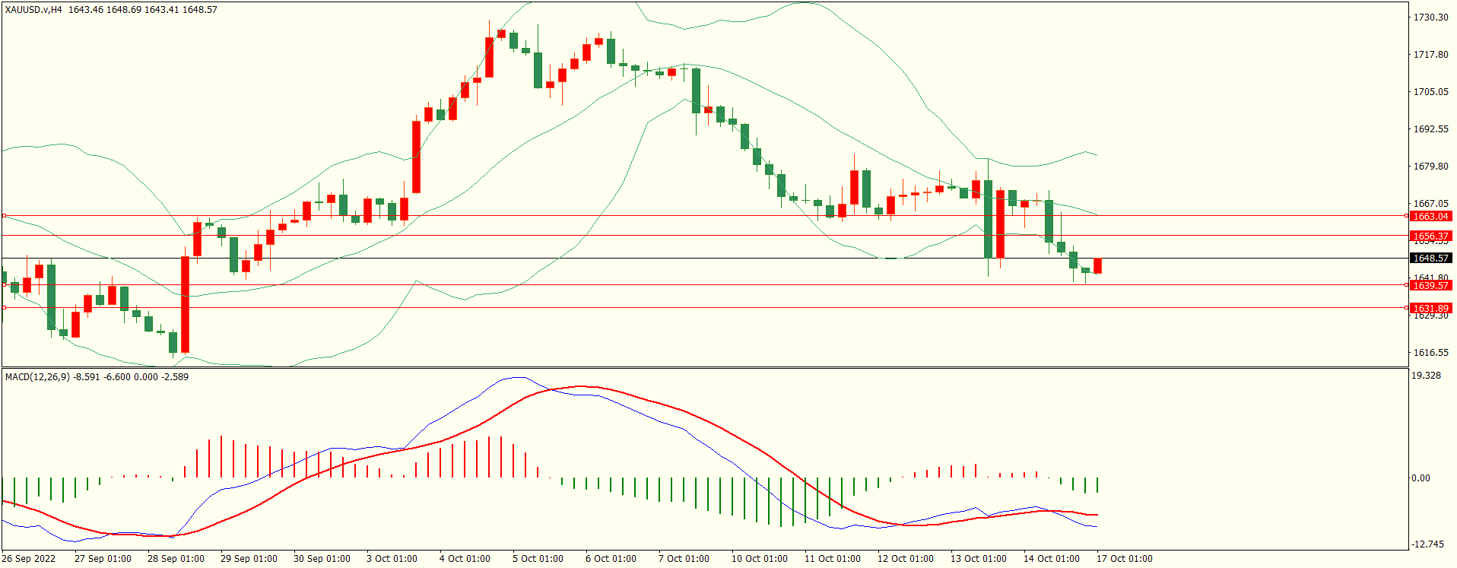Select the red 1663.04 price tag
This screenshot has width=1457, height=568.
coord(1431,217)
